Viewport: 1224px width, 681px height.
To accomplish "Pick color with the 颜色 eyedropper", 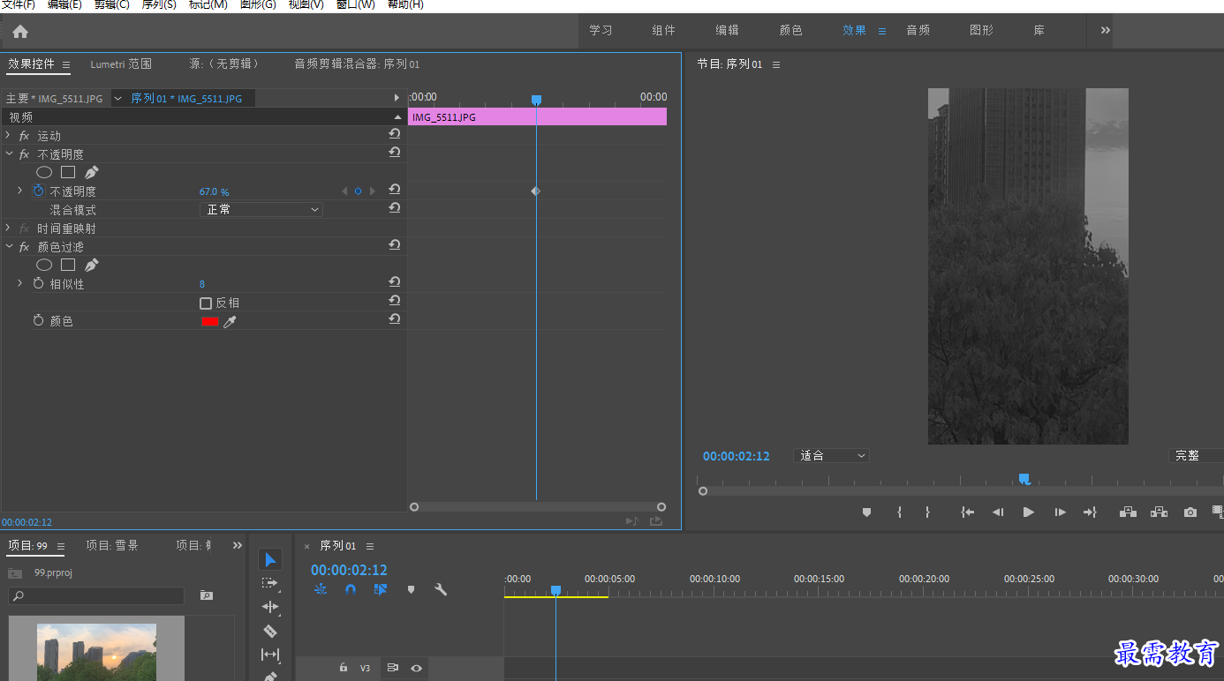I will click(230, 322).
